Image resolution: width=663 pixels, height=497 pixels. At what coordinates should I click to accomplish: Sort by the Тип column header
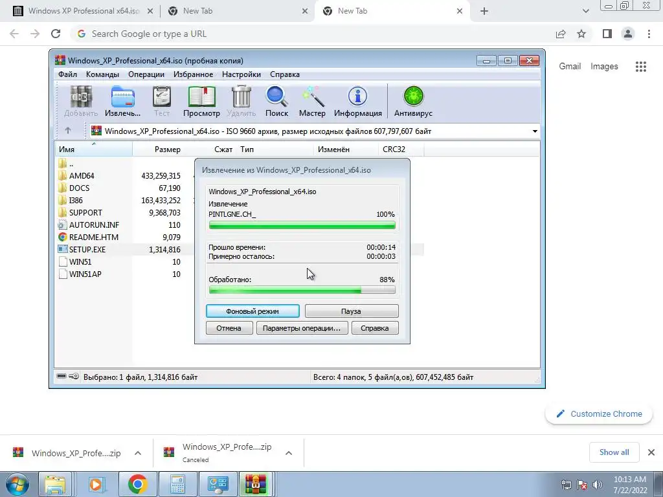coord(276,149)
